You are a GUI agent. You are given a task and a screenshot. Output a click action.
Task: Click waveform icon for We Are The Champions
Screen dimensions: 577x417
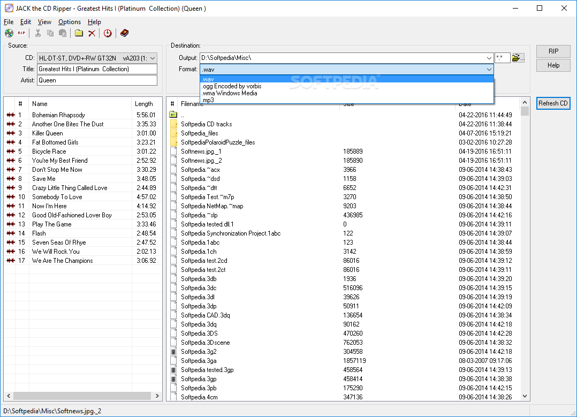coord(11,261)
